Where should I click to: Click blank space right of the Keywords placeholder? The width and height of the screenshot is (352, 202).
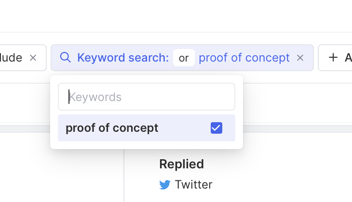pos(193,97)
